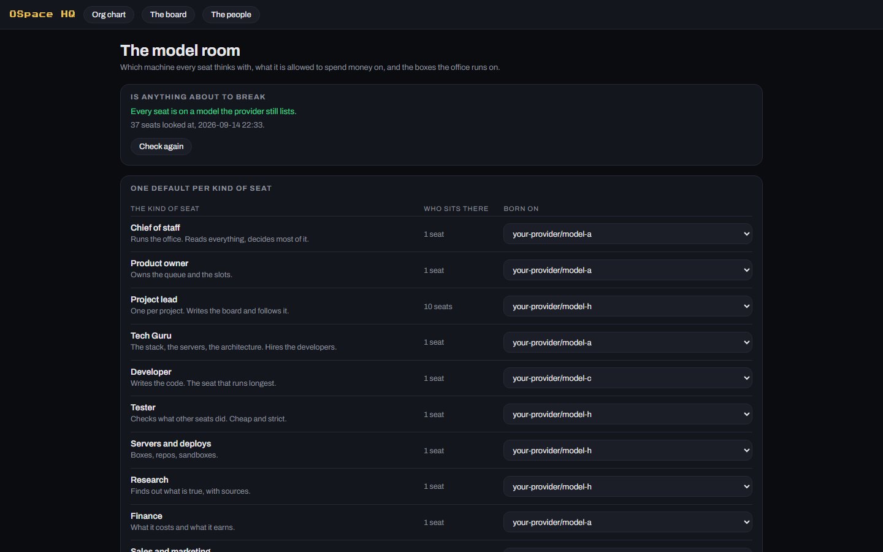This screenshot has height=552, width=883.
Task: Click the '1 seat' count for Product owner
Action: [434, 270]
